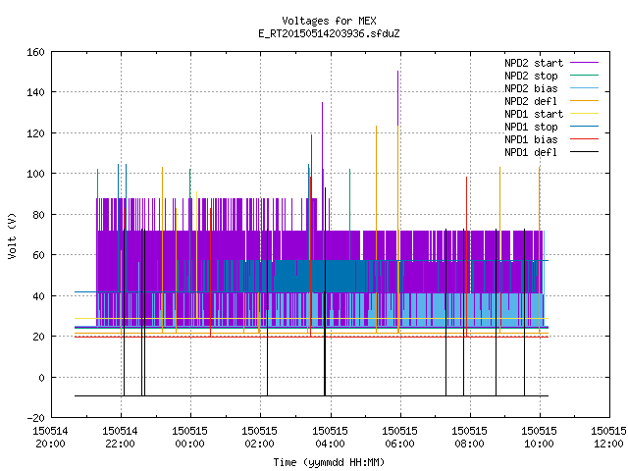Click the black NPD1 defl legend line
The image size is (628, 471).
point(585,152)
